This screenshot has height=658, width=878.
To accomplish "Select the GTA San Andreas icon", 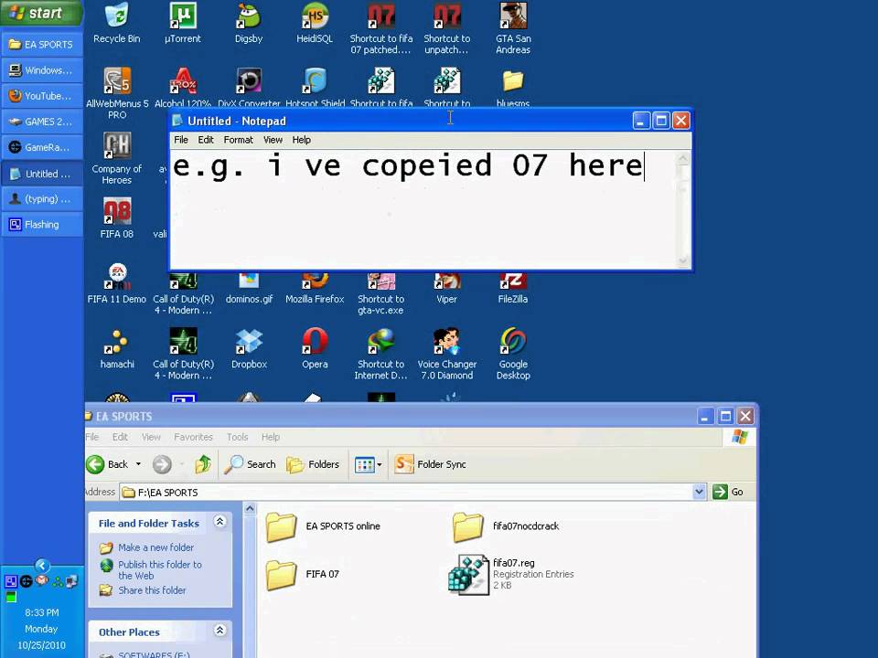I will tap(513, 28).
